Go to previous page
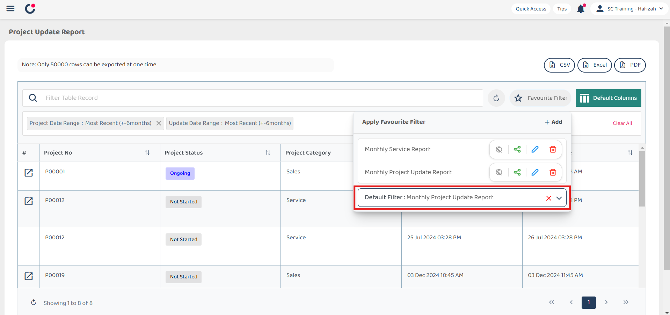The height and width of the screenshot is (315, 670). coord(571,302)
